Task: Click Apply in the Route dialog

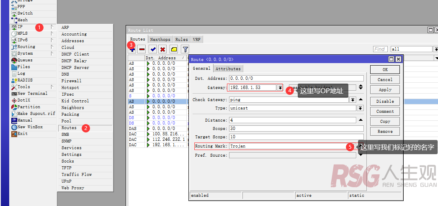Action: tap(385, 90)
